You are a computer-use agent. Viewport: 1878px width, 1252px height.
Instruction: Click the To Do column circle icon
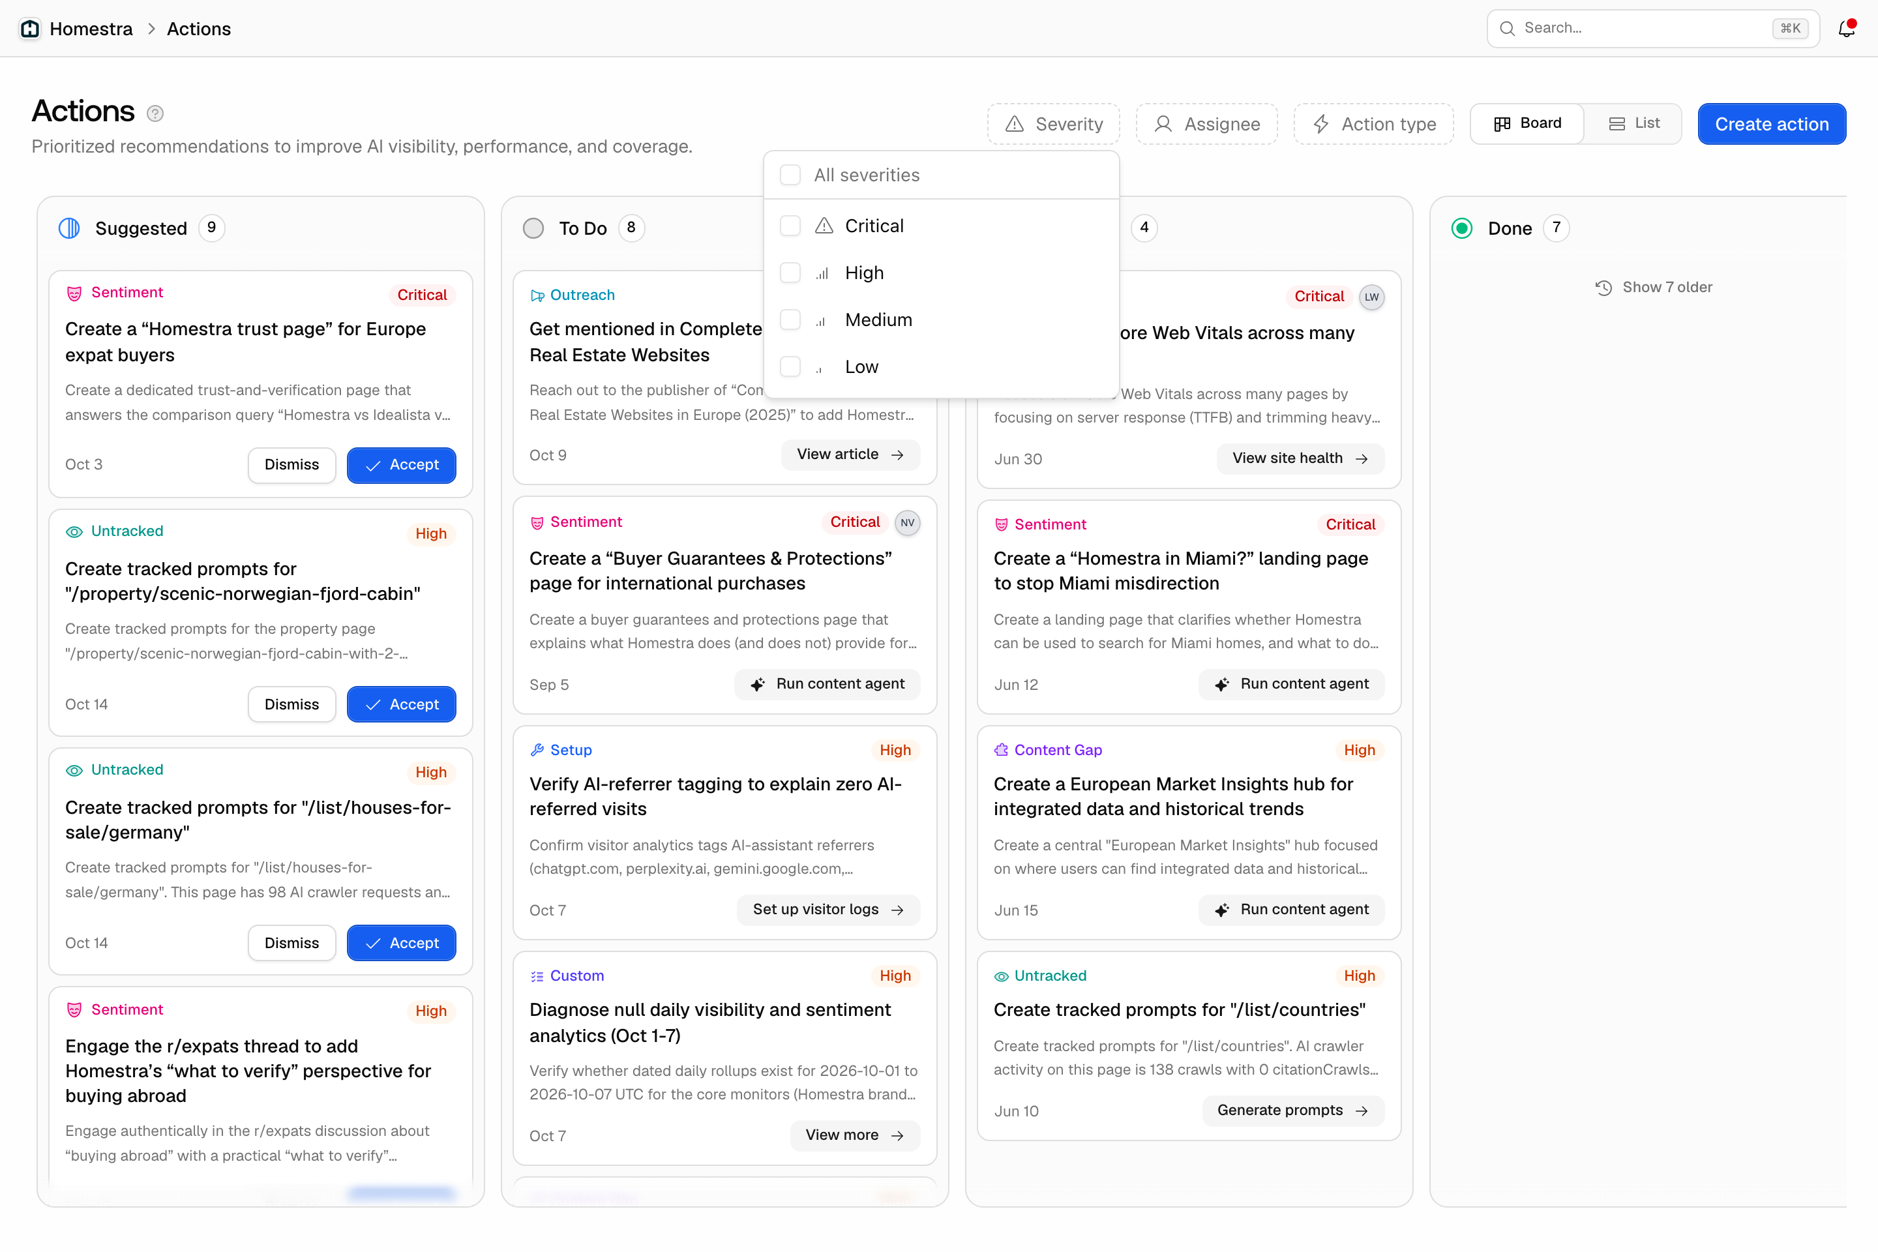(533, 228)
